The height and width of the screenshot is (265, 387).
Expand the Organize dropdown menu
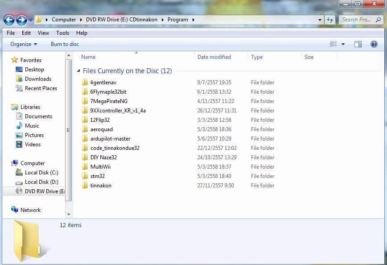[24, 44]
